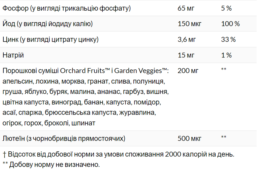Click the † footnote about 2000 калорій

point(118,154)
